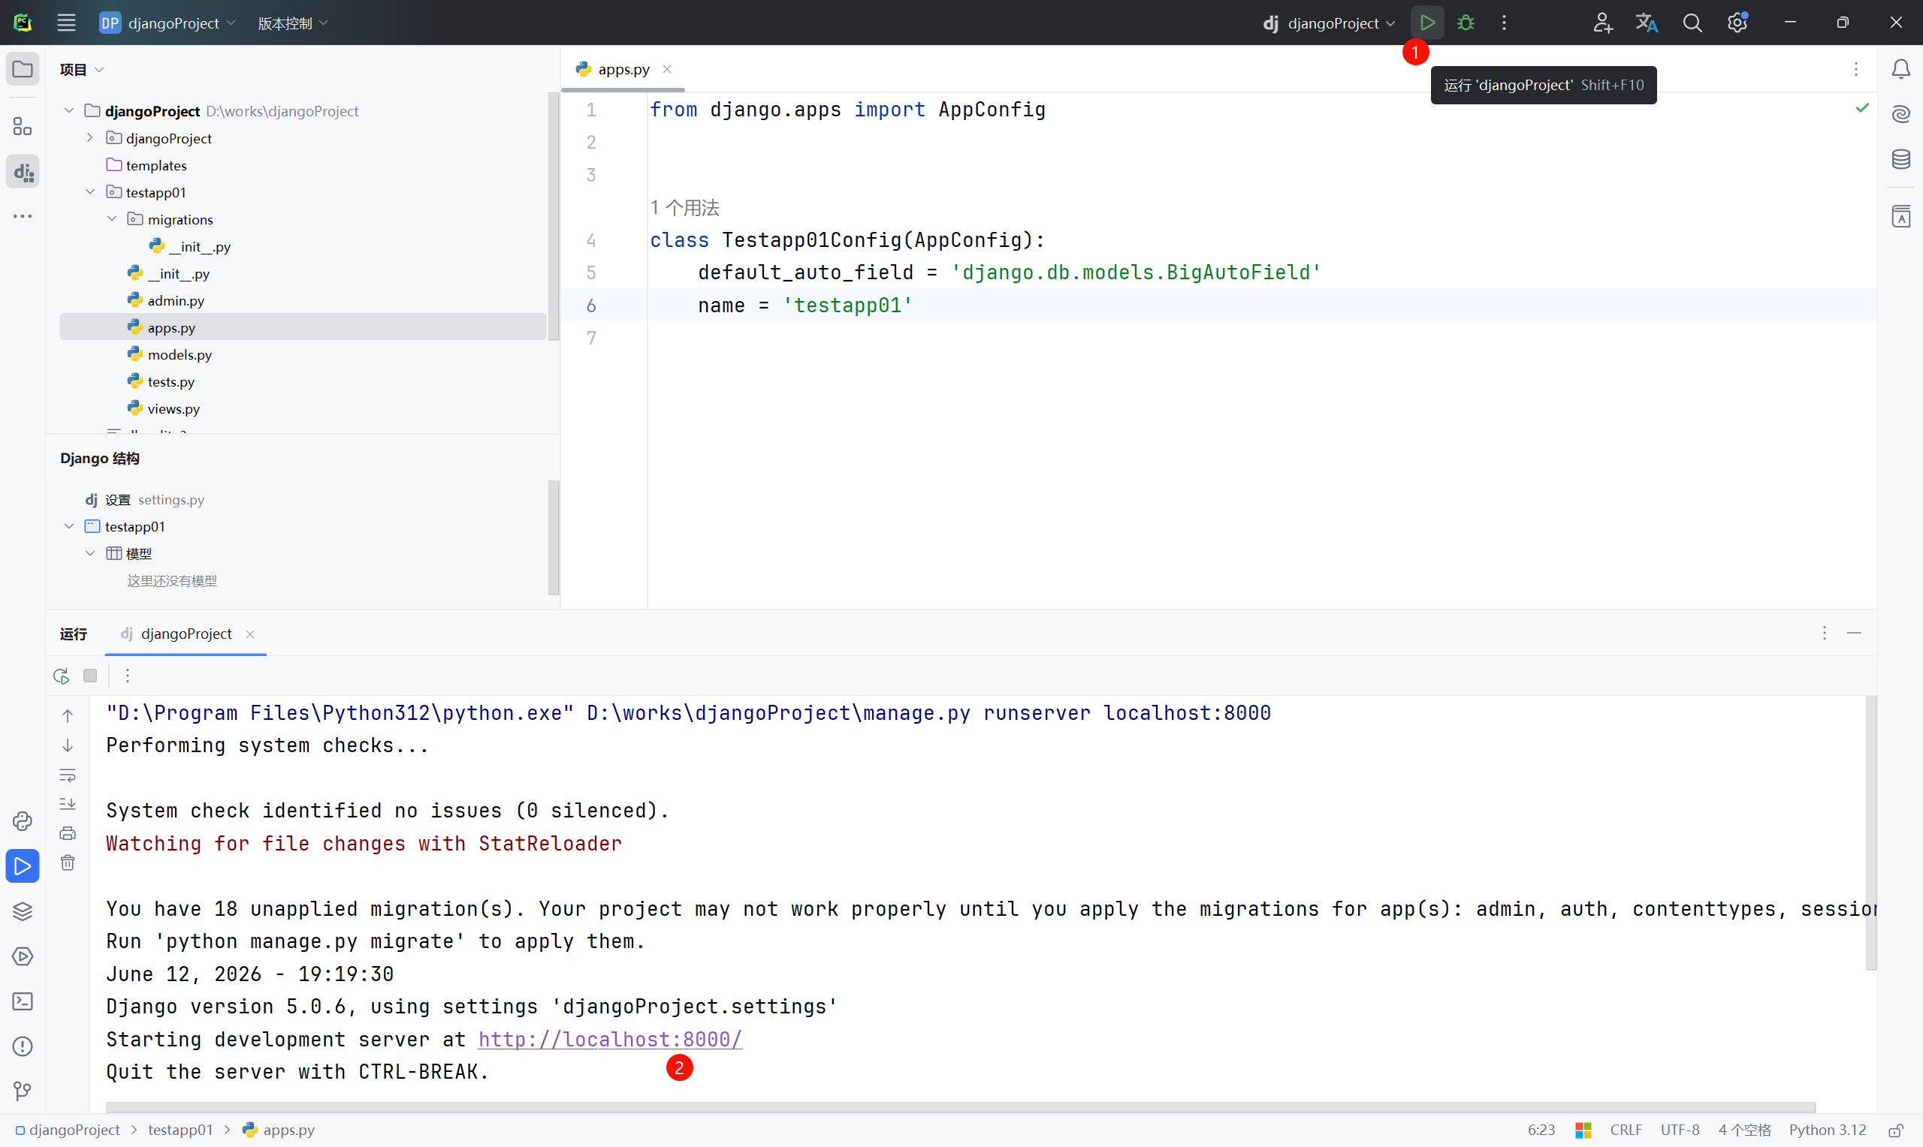Rerun djangoProject in run panel

pos(61,676)
